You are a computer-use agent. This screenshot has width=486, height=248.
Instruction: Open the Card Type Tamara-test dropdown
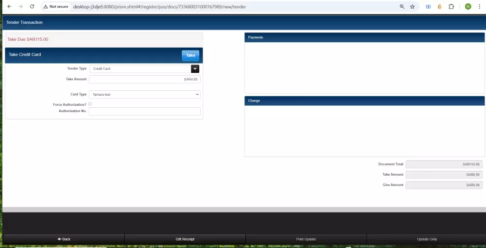tap(145, 95)
